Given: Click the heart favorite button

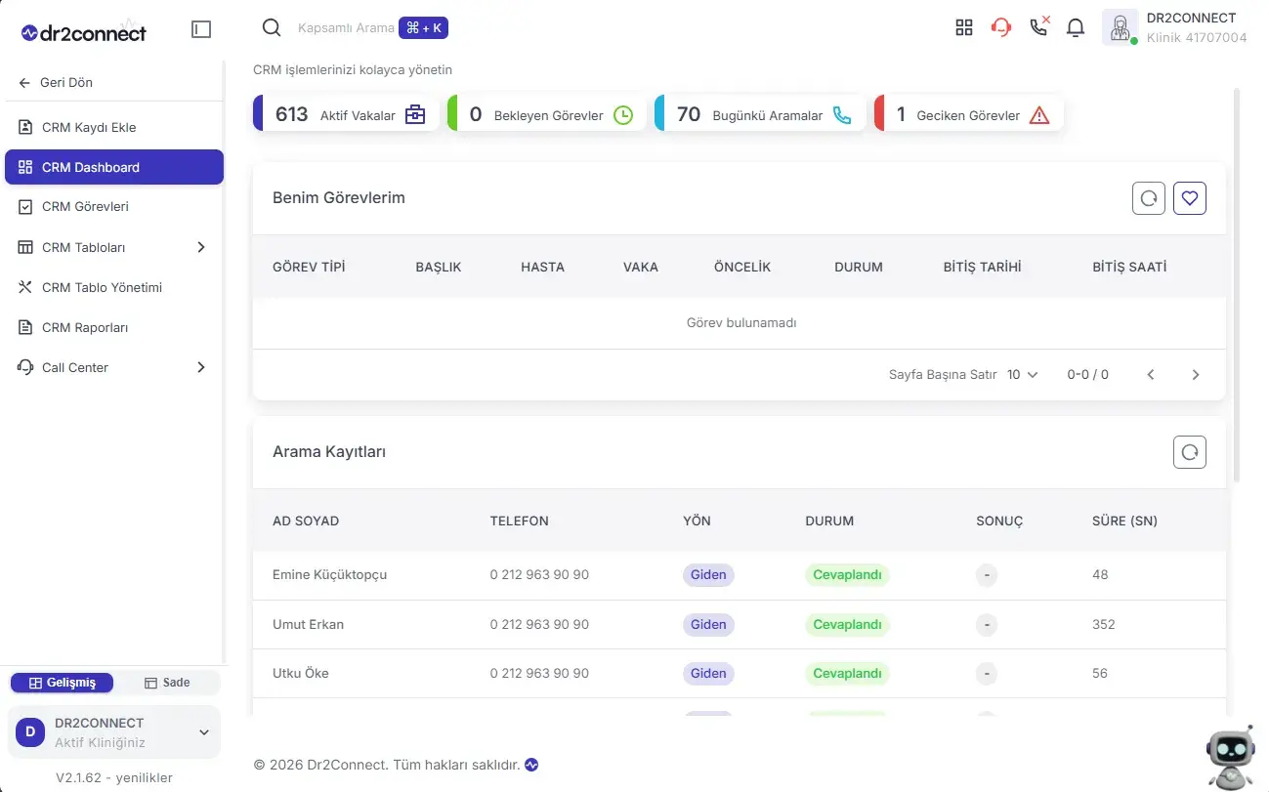Looking at the screenshot, I should point(1190,198).
